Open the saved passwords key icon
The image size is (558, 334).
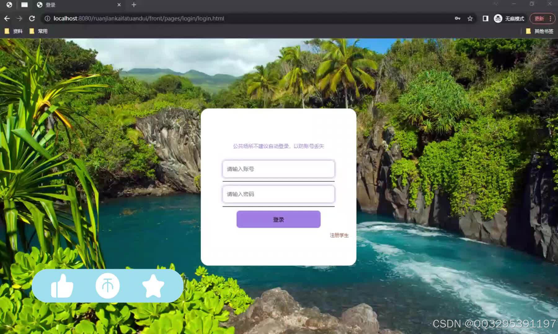458,19
